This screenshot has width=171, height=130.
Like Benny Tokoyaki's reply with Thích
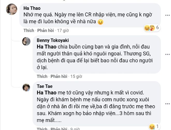pyautogui.click(x=42, y=76)
